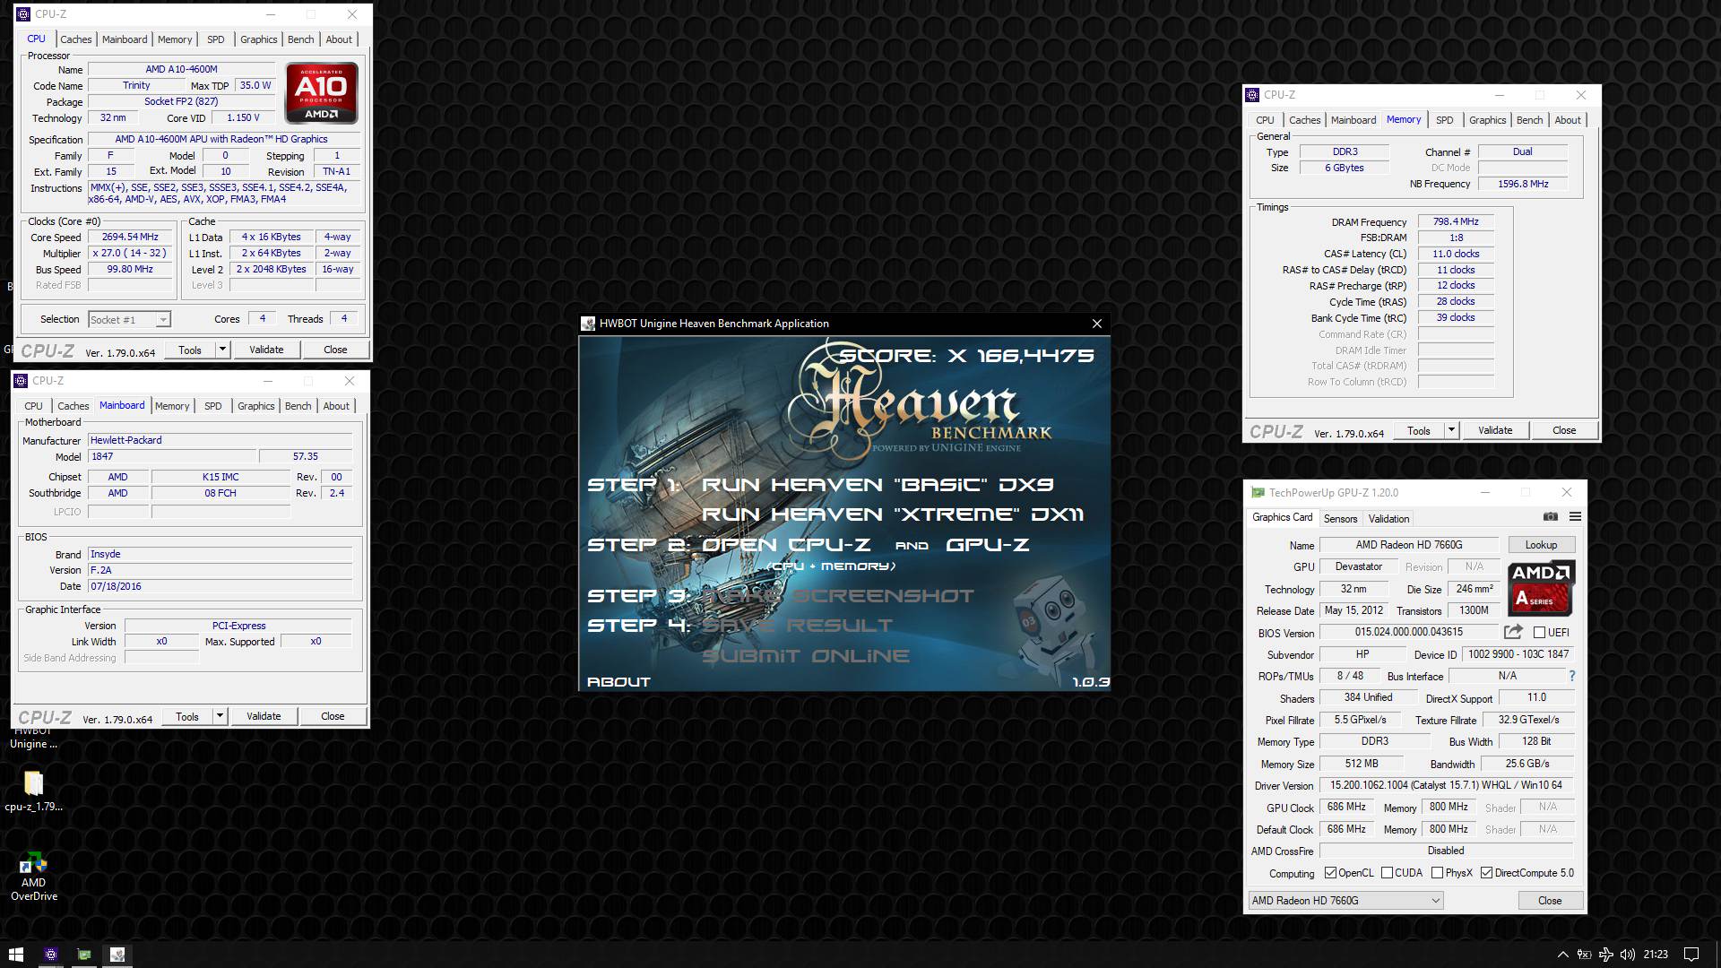Image resolution: width=1721 pixels, height=968 pixels.
Task: Run Heaven Xtreme DX11 benchmark
Action: pyautogui.click(x=893, y=514)
